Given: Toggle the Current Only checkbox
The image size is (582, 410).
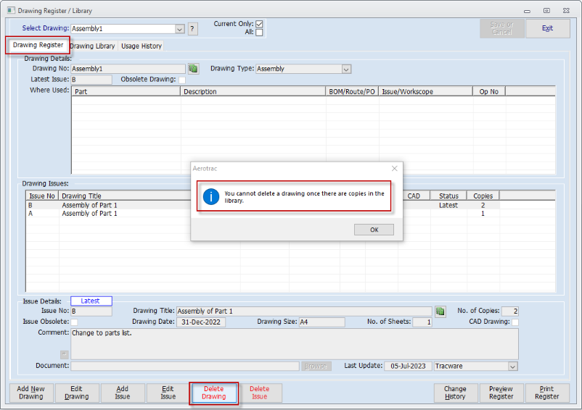Looking at the screenshot, I should pos(259,24).
